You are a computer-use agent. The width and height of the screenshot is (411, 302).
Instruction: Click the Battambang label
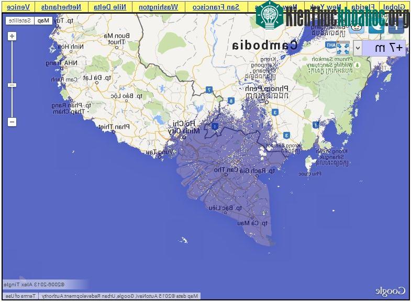[x=328, y=30]
